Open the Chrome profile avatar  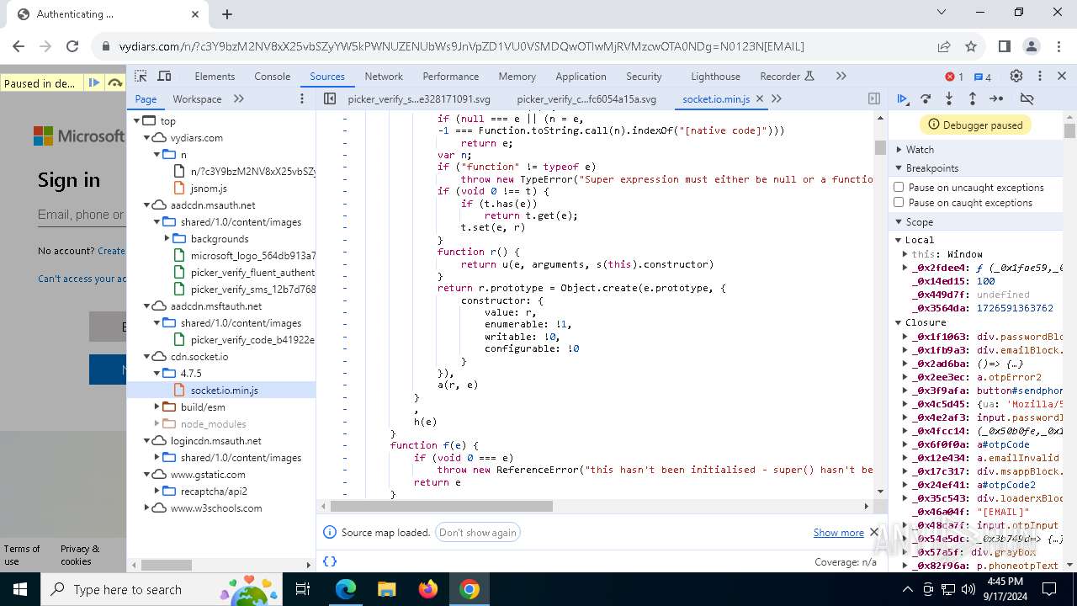pos(1032,46)
